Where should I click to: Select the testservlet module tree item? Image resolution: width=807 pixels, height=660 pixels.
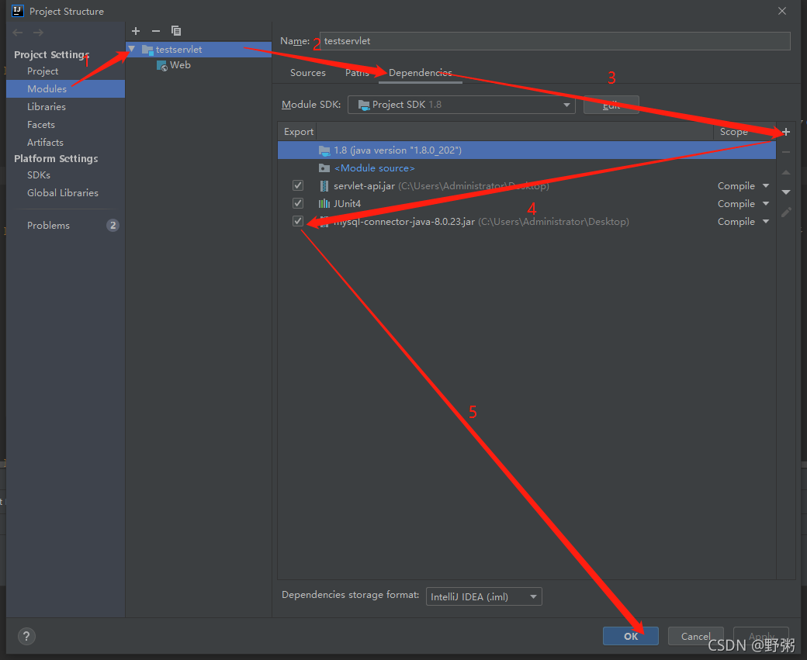pyautogui.click(x=199, y=50)
